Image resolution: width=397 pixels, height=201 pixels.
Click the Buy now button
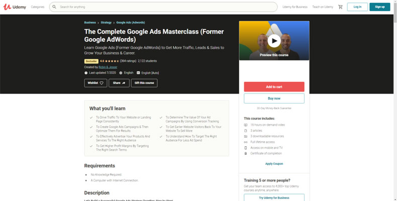pos(274,98)
